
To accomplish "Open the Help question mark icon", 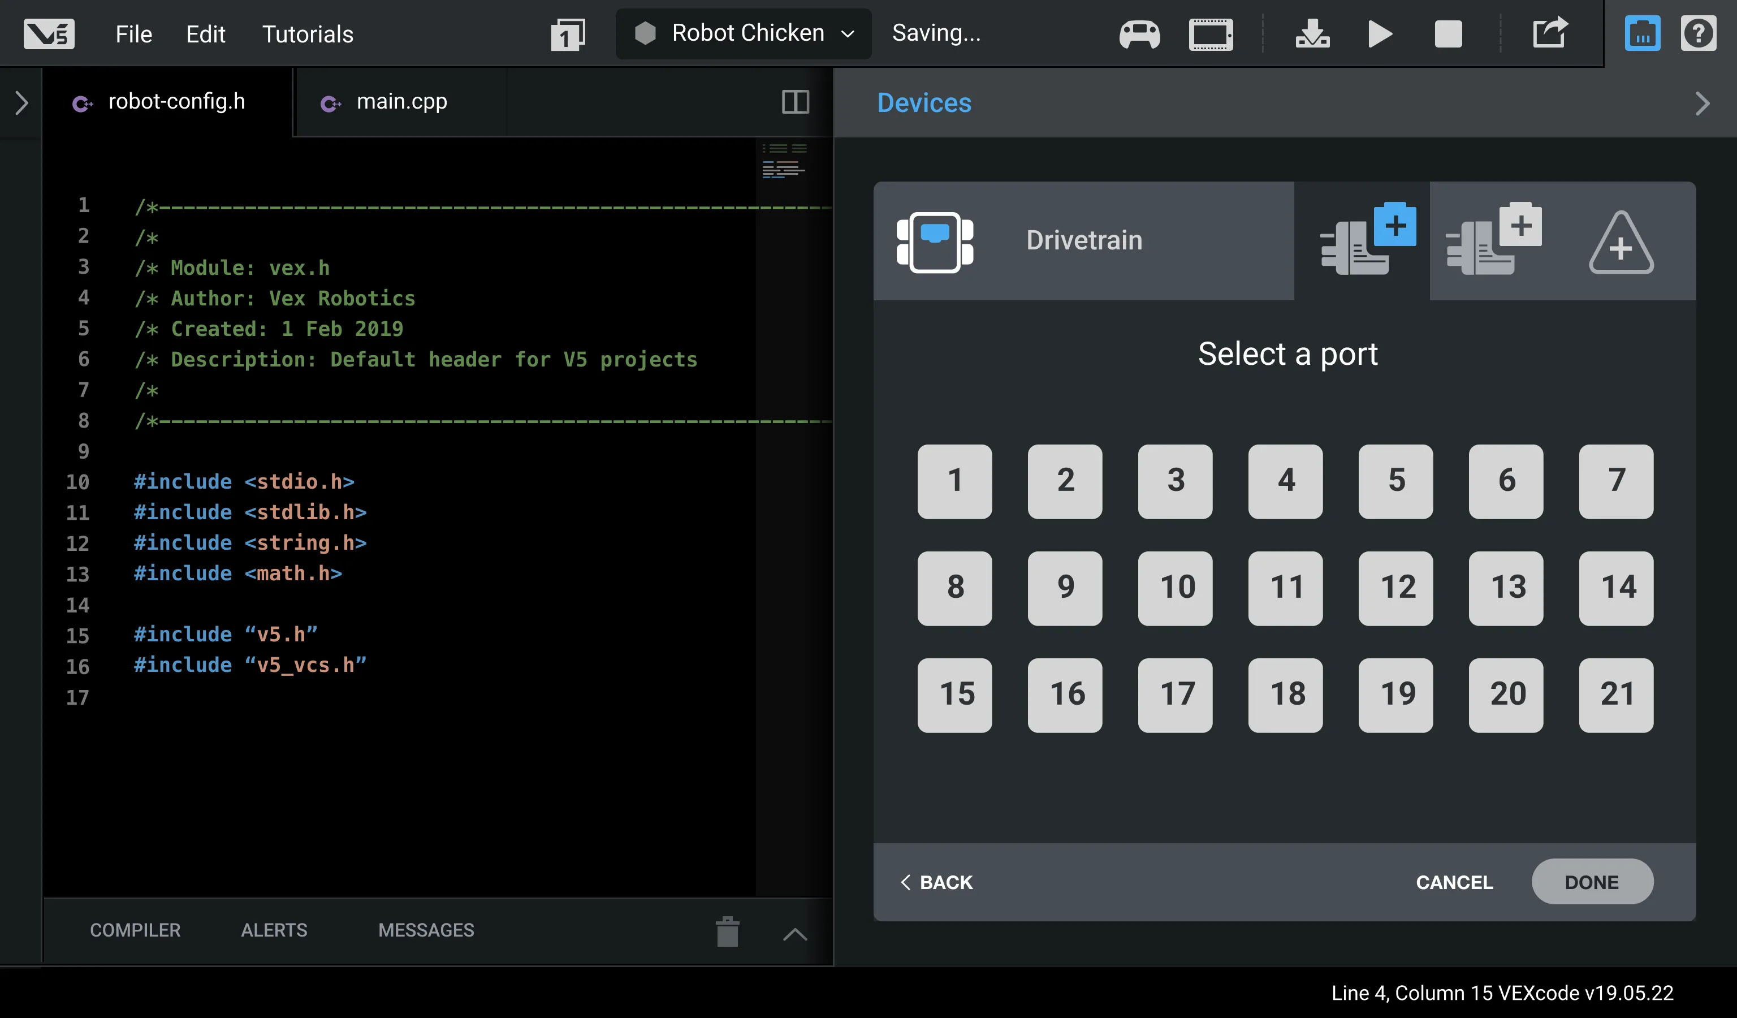I will (x=1698, y=34).
